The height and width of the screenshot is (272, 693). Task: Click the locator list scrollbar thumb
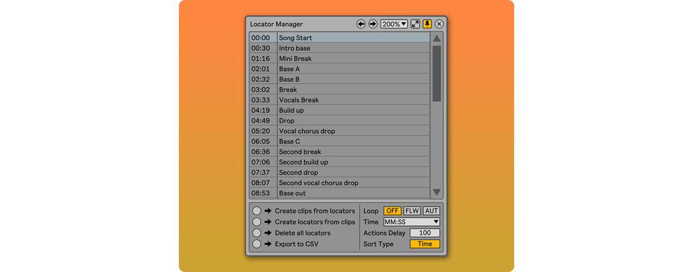(x=437, y=73)
